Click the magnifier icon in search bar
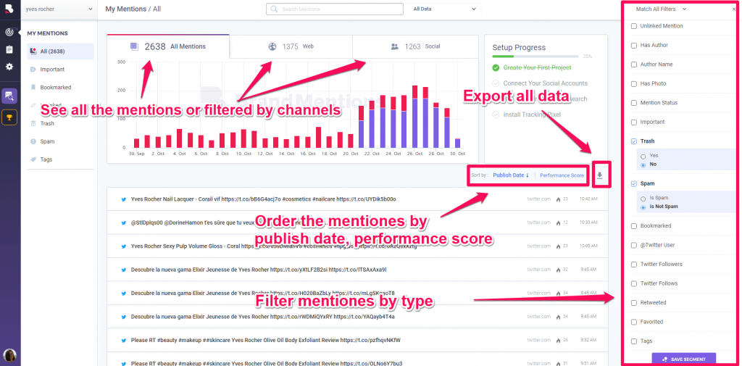This screenshot has height=366, width=742. pyautogui.click(x=275, y=9)
